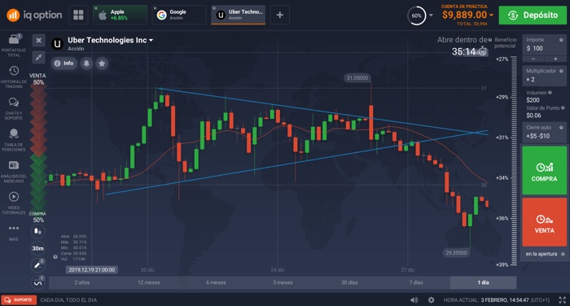Screen dimensions: 570x306
Task: Select the 6 meses time range
Action: [x=216, y=282]
